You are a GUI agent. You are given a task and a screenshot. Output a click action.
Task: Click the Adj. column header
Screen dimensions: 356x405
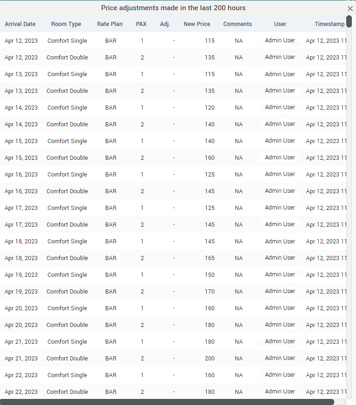coord(165,24)
